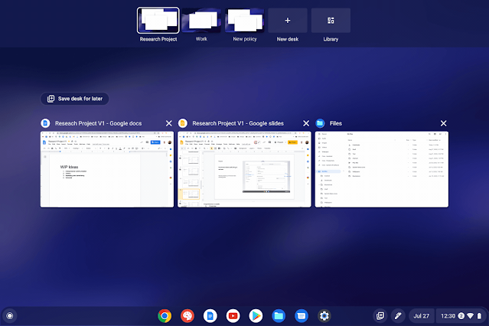489x326 pixels.
Task: Open the Research Project V1 Google slides window
Action: click(x=244, y=169)
